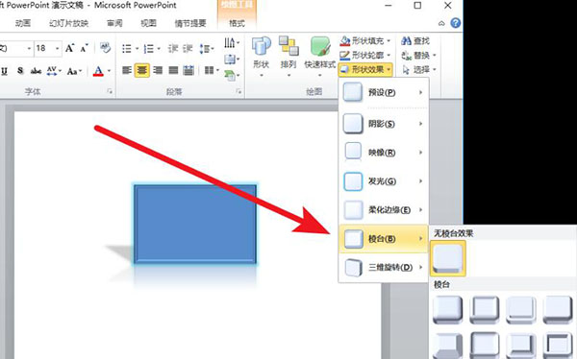Justify the paragraph text
This screenshot has height=359, width=577.
pos(173,70)
